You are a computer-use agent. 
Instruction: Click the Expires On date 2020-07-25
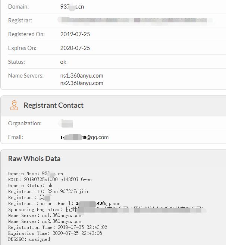[x=75, y=48]
